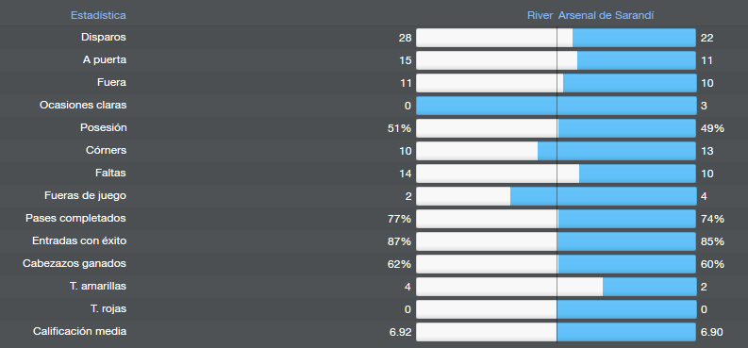Open the Arsenal de Sarandí team link

tap(606, 15)
